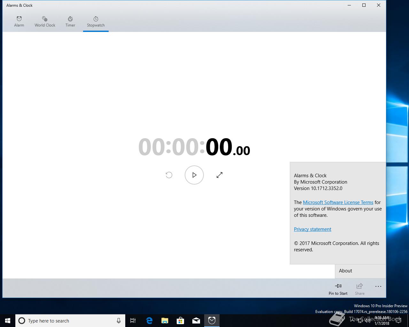
Task: Maximize the Alarms & Clock window
Action: [364, 5]
